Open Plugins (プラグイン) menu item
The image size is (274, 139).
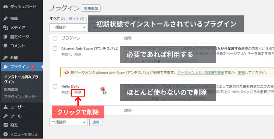tap(20, 67)
